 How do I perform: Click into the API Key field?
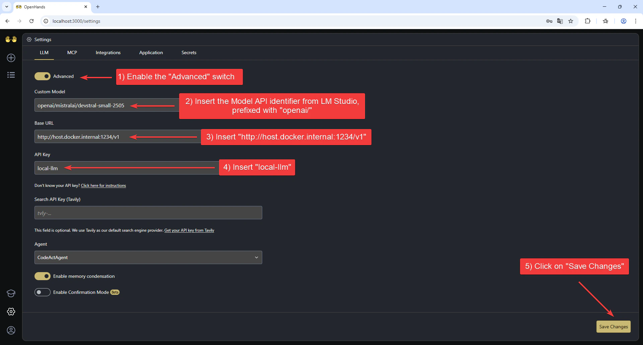click(127, 168)
